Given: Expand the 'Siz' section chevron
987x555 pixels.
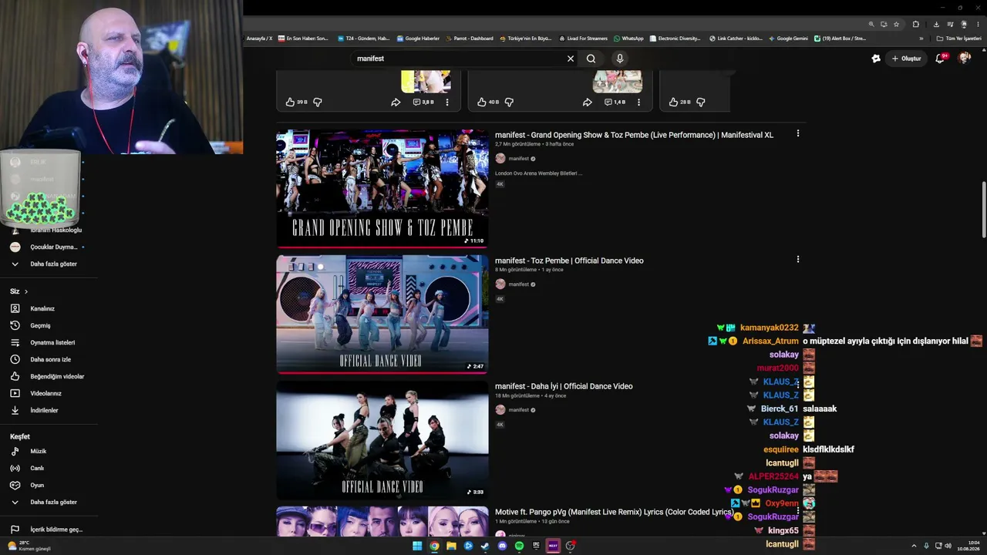Looking at the screenshot, I should (25, 291).
